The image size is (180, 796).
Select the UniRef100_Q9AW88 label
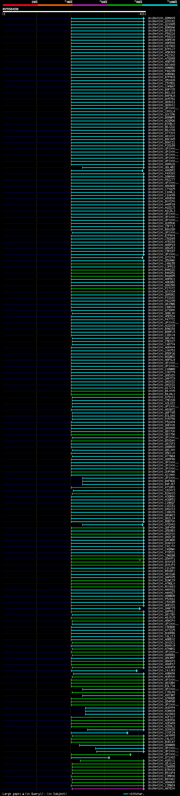(161, 745)
